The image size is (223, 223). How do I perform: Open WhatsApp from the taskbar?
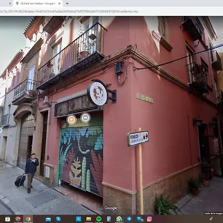point(119,219)
